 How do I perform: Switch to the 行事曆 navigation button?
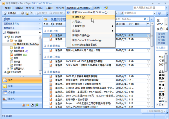[22, 92]
